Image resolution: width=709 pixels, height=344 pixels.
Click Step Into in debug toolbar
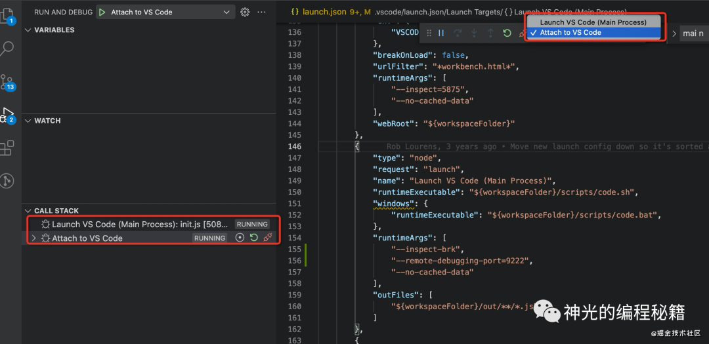tap(474, 33)
